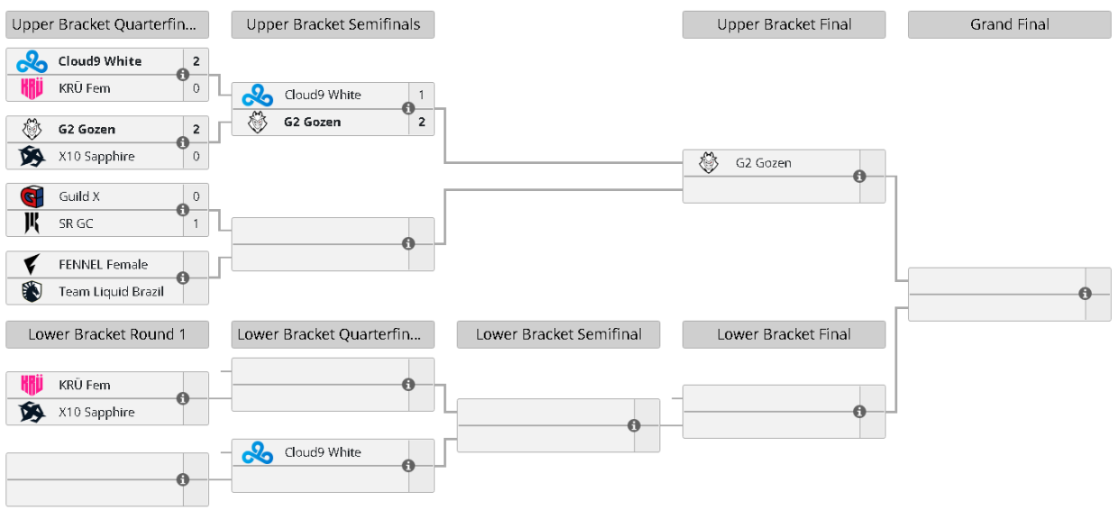Click the SR GC team logo

pos(32,223)
